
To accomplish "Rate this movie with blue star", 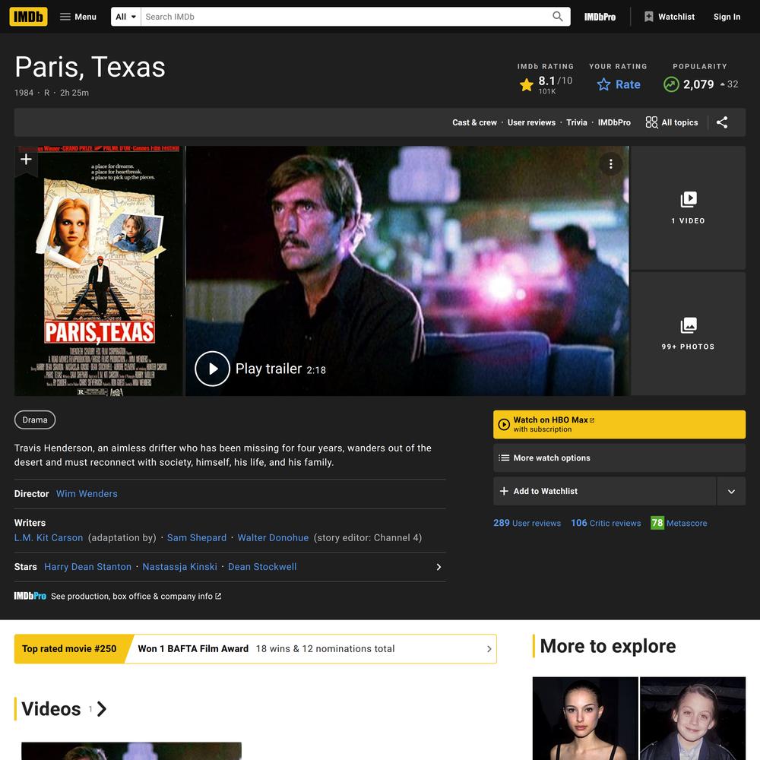I will click(619, 84).
